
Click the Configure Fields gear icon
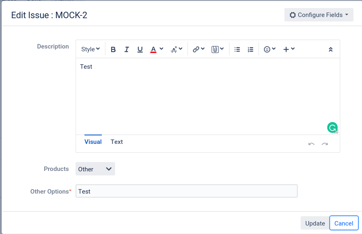point(293,15)
